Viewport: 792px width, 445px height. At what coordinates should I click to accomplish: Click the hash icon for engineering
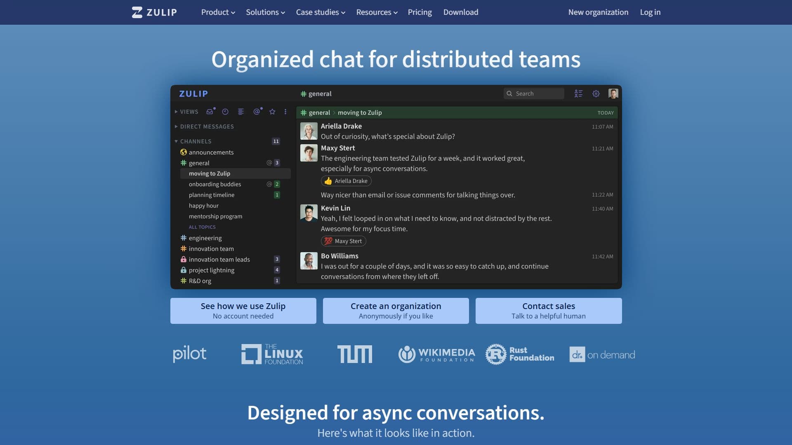click(184, 238)
